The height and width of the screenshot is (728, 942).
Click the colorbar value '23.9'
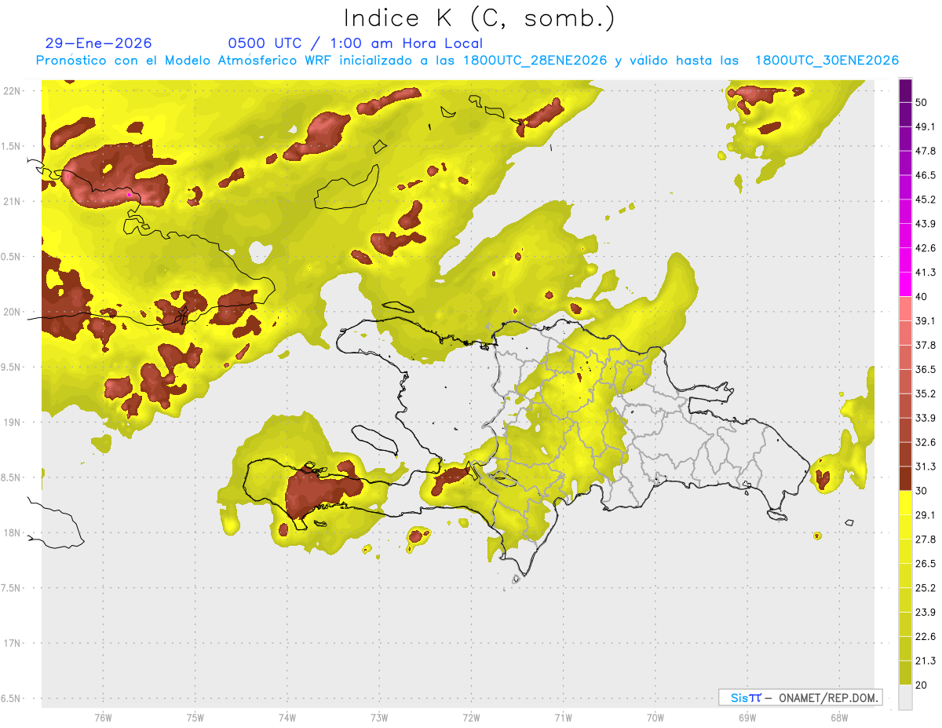[926, 612]
